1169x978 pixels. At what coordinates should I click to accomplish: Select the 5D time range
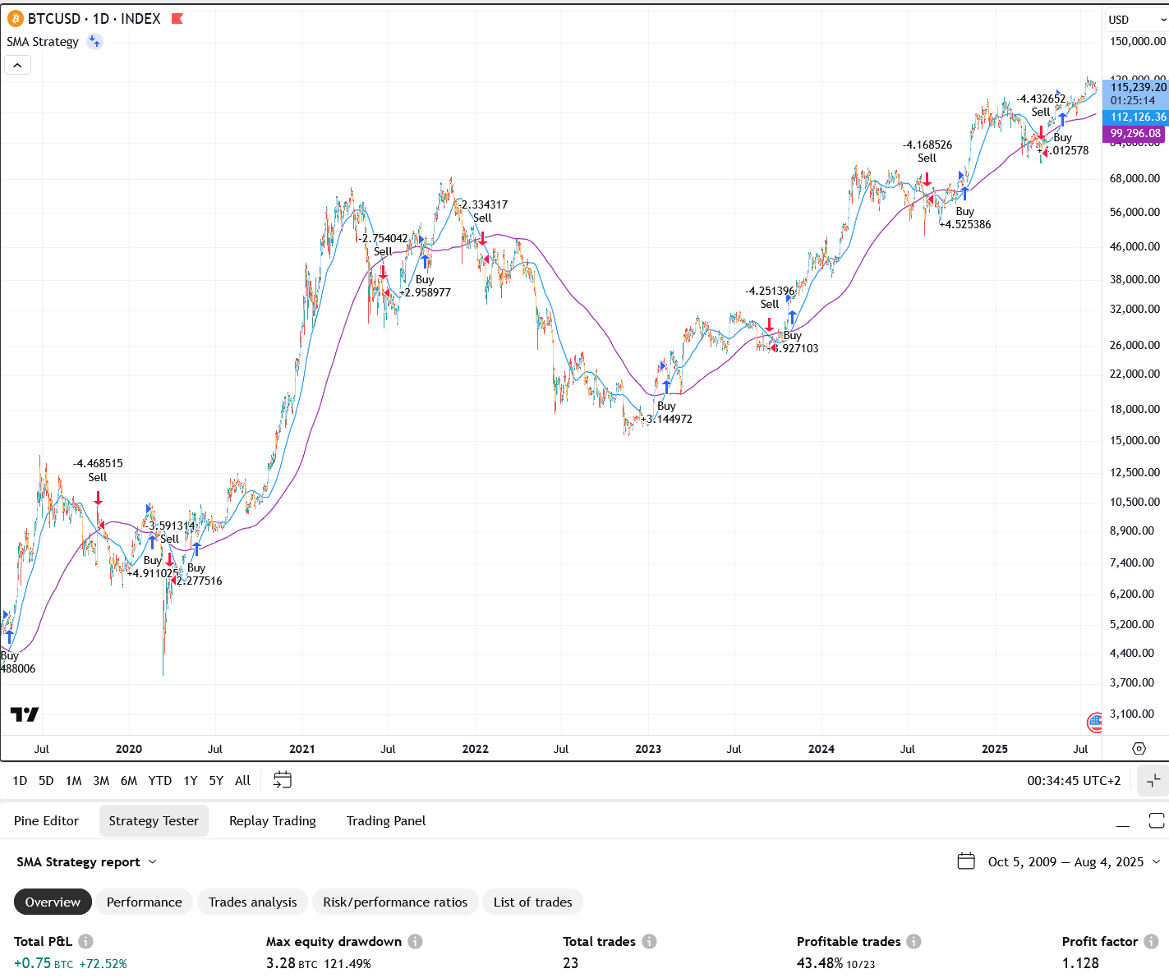tap(46, 780)
